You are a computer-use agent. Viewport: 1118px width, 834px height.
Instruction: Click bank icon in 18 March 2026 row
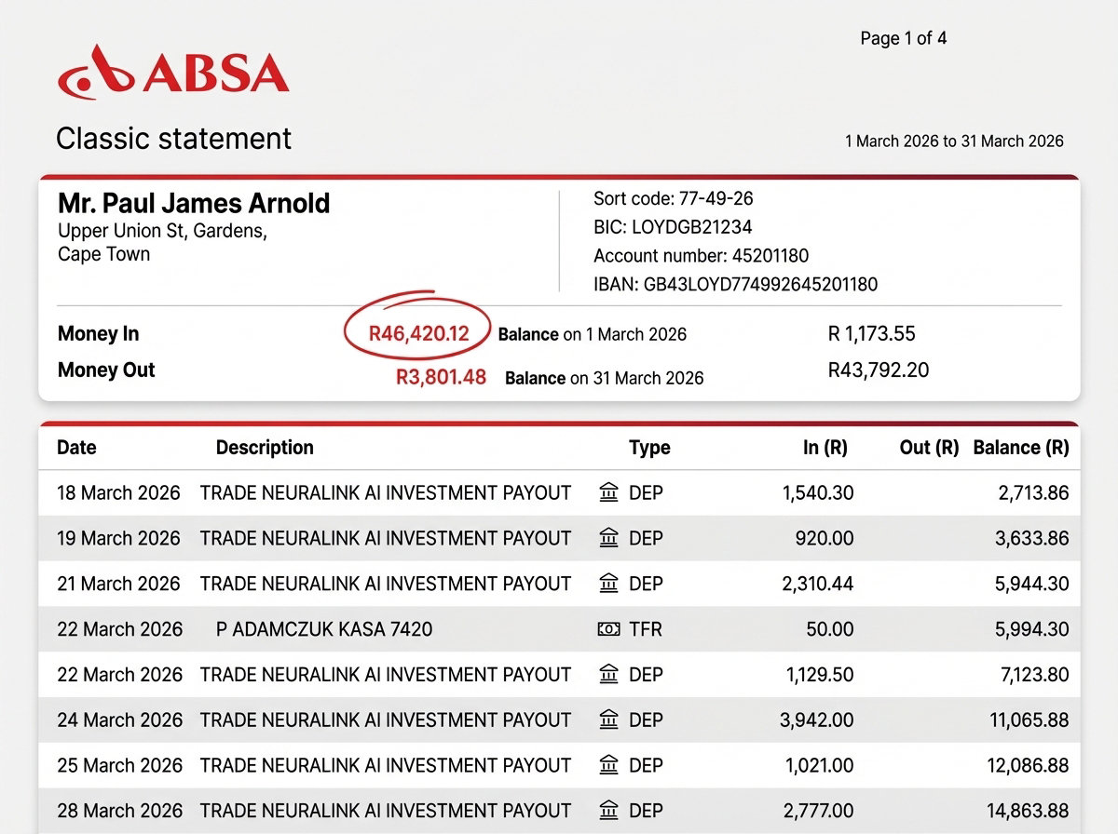coord(608,492)
